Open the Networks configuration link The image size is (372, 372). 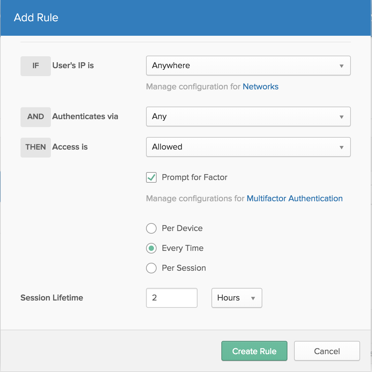(x=260, y=87)
